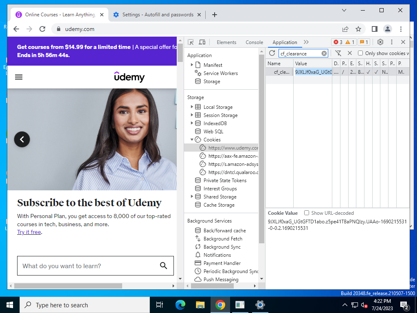
Task: Click the webpage horizontal scrollbar thumb
Action: (68, 286)
